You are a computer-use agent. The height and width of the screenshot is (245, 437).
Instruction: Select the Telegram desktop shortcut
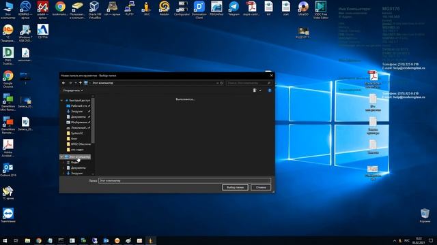(234, 8)
